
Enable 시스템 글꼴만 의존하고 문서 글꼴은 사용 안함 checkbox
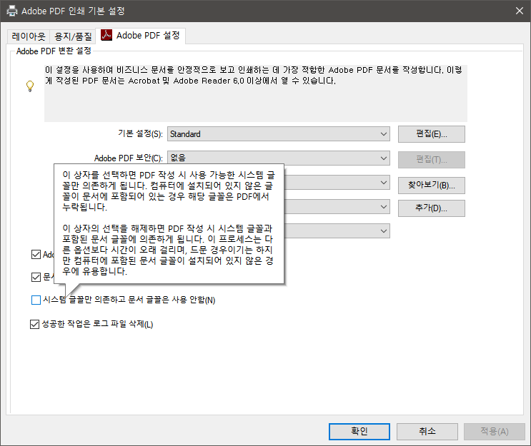coord(36,300)
